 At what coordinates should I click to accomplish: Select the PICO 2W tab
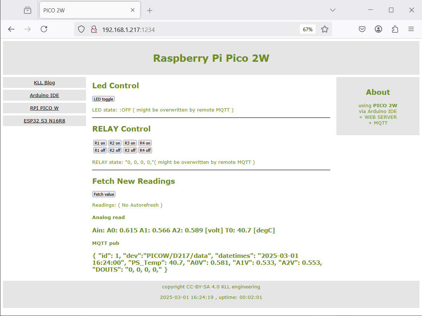coord(90,10)
